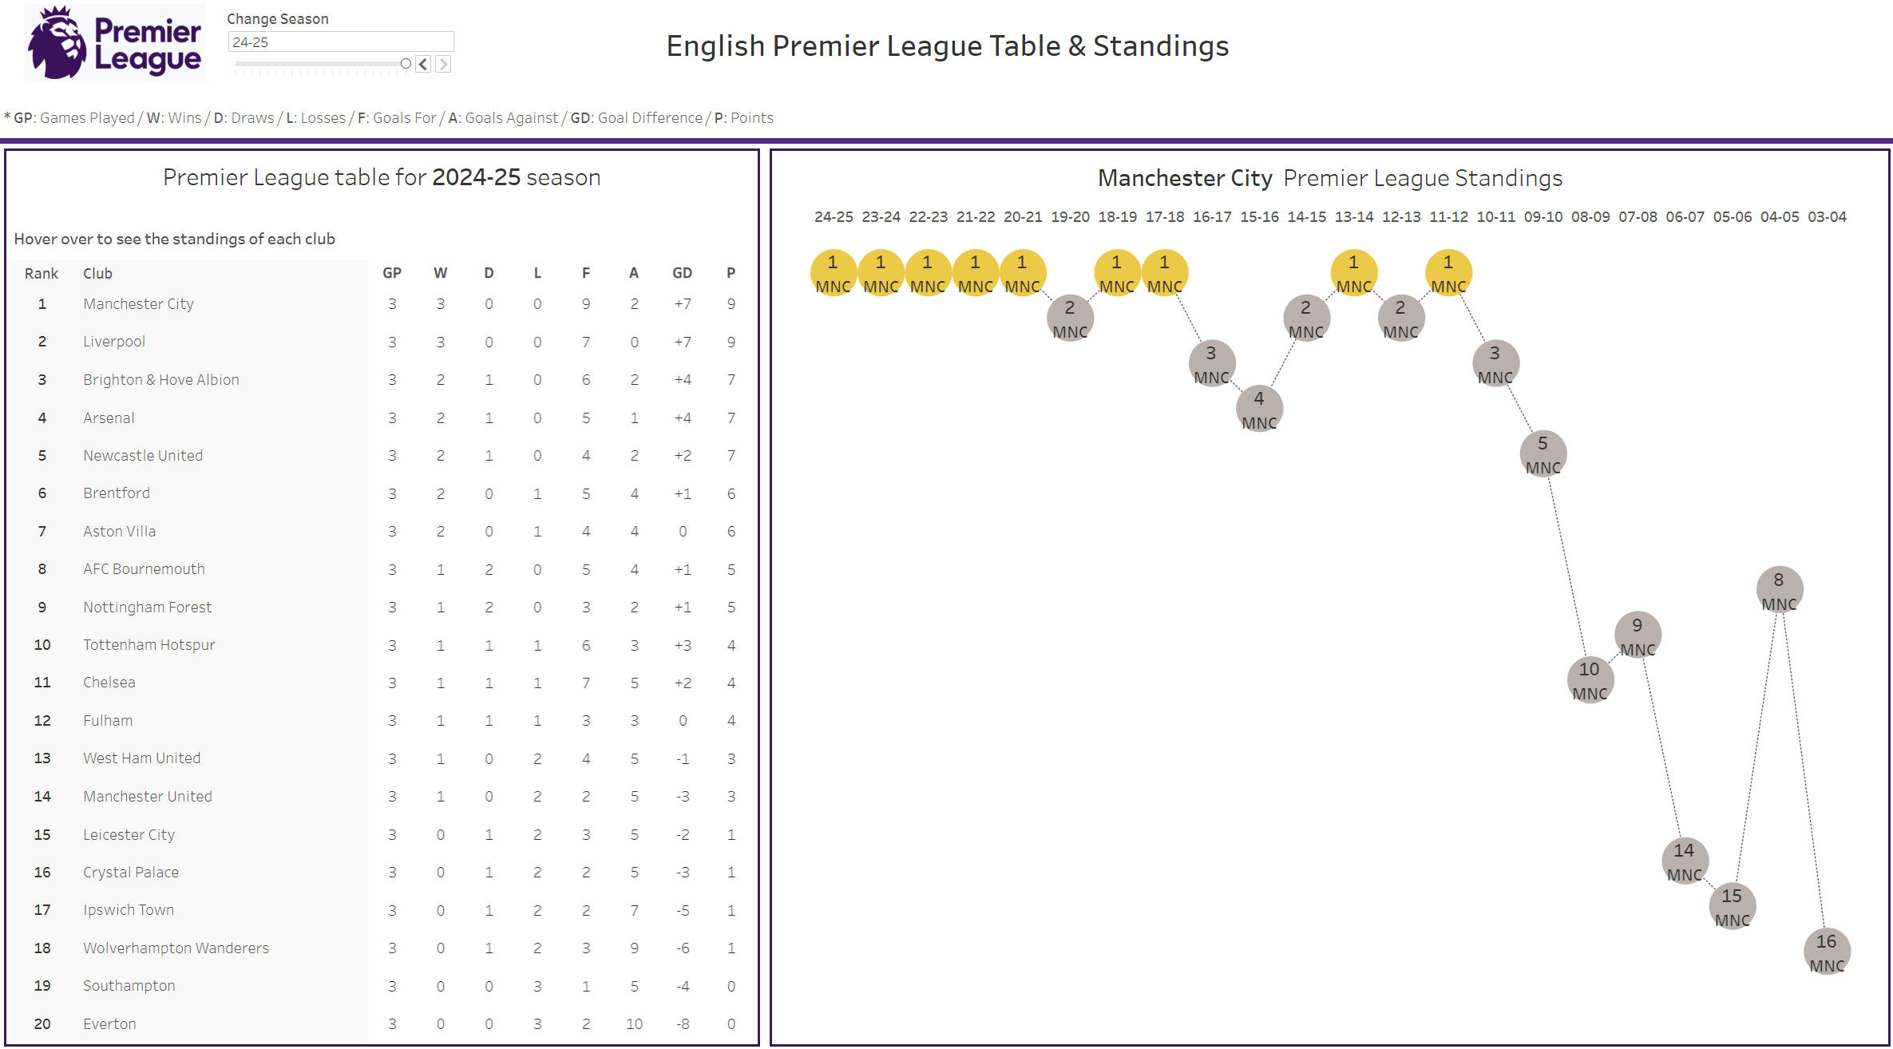Click the yellow rank 1 marker for 17-18

click(x=1165, y=272)
